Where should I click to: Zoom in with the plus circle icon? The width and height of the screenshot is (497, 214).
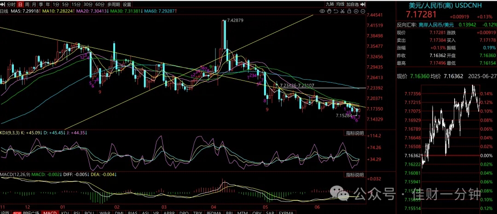tap(356, 12)
